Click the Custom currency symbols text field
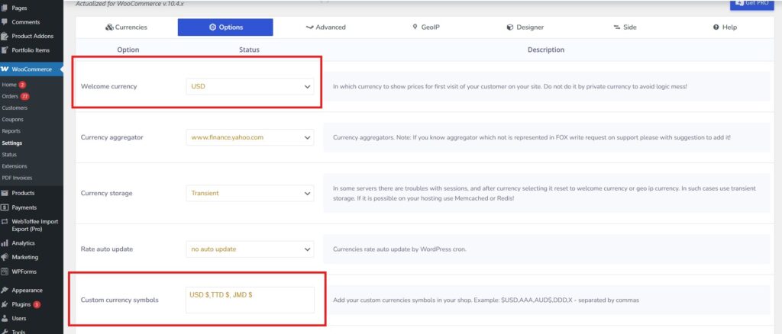The image size is (782, 334). click(x=250, y=300)
